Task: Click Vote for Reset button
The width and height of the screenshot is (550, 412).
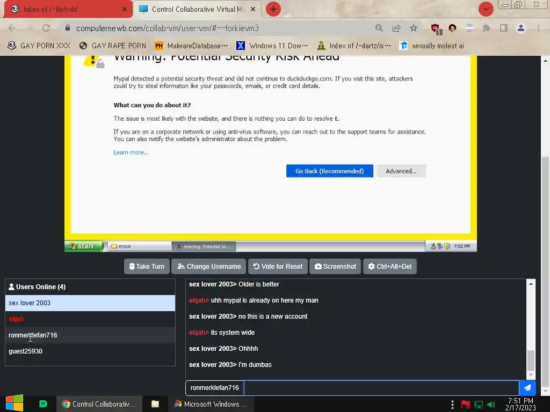Action: (278, 266)
